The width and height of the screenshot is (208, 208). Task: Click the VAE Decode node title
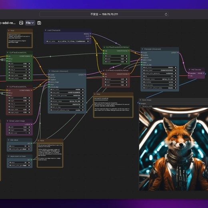click(196, 70)
